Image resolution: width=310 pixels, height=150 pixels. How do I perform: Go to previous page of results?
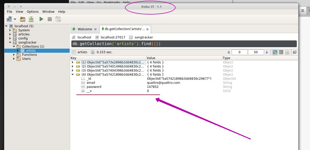[229, 52]
